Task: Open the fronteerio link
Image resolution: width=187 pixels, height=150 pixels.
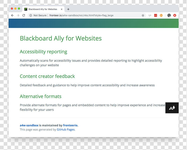Action: pos(70,125)
